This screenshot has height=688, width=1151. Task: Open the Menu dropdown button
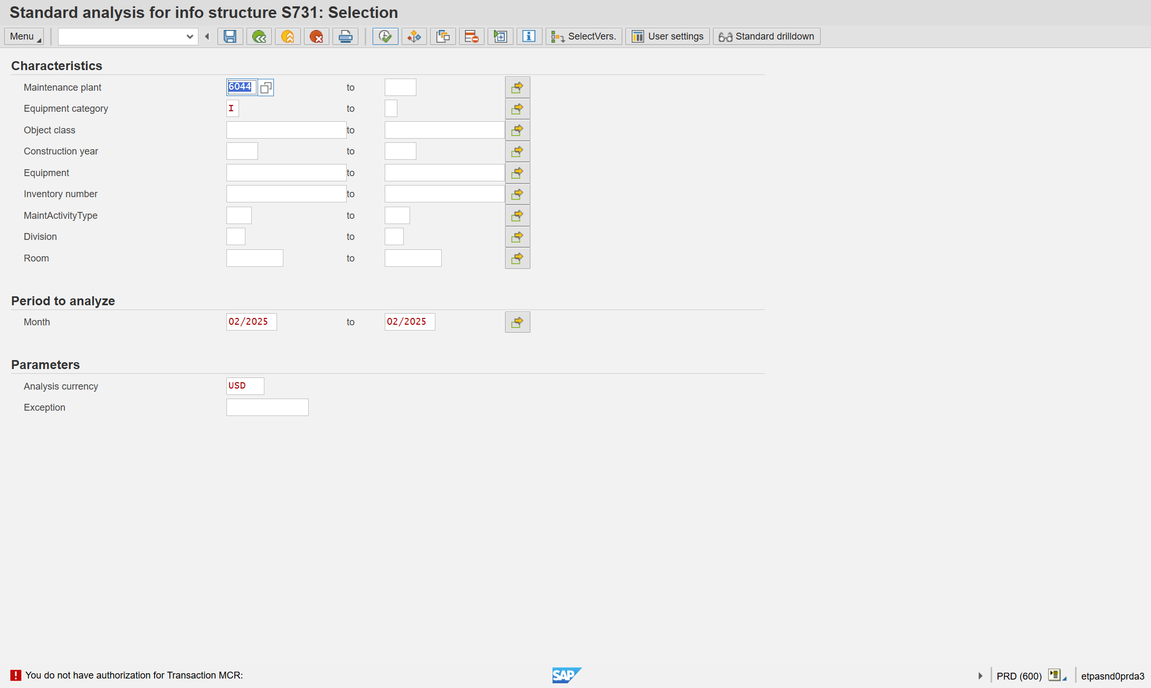pyautogui.click(x=24, y=36)
